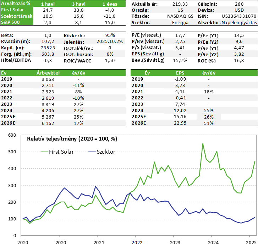Select the subsector value 'Napelemgyártás'
The image size is (258, 246).
pos(239,23)
